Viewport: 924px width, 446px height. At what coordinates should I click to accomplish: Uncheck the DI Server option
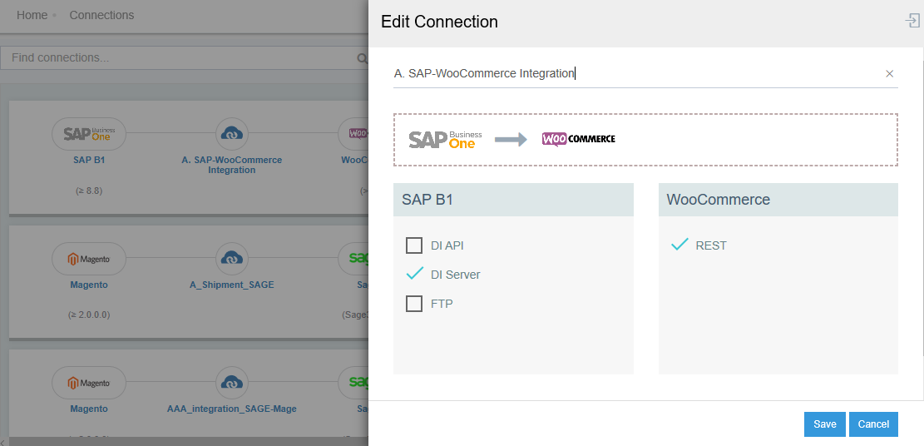click(x=415, y=275)
